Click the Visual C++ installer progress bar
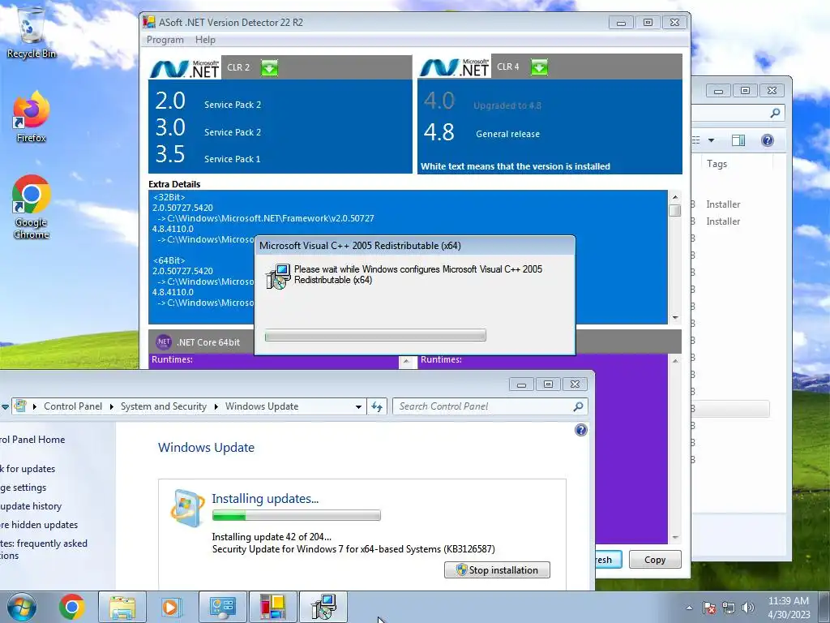 375,335
